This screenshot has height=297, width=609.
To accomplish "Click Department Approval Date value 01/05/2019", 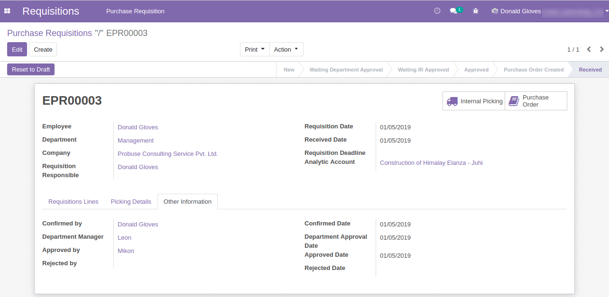I will click(x=396, y=237).
